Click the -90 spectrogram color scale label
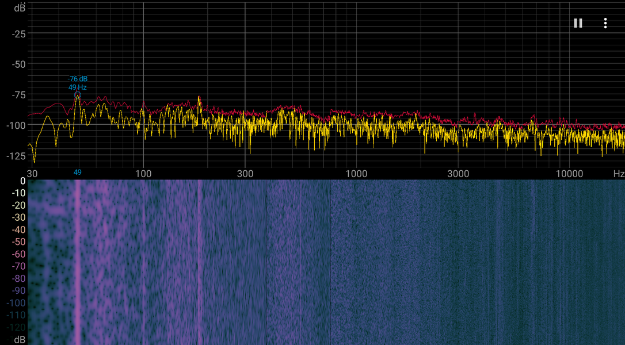 click(19, 291)
